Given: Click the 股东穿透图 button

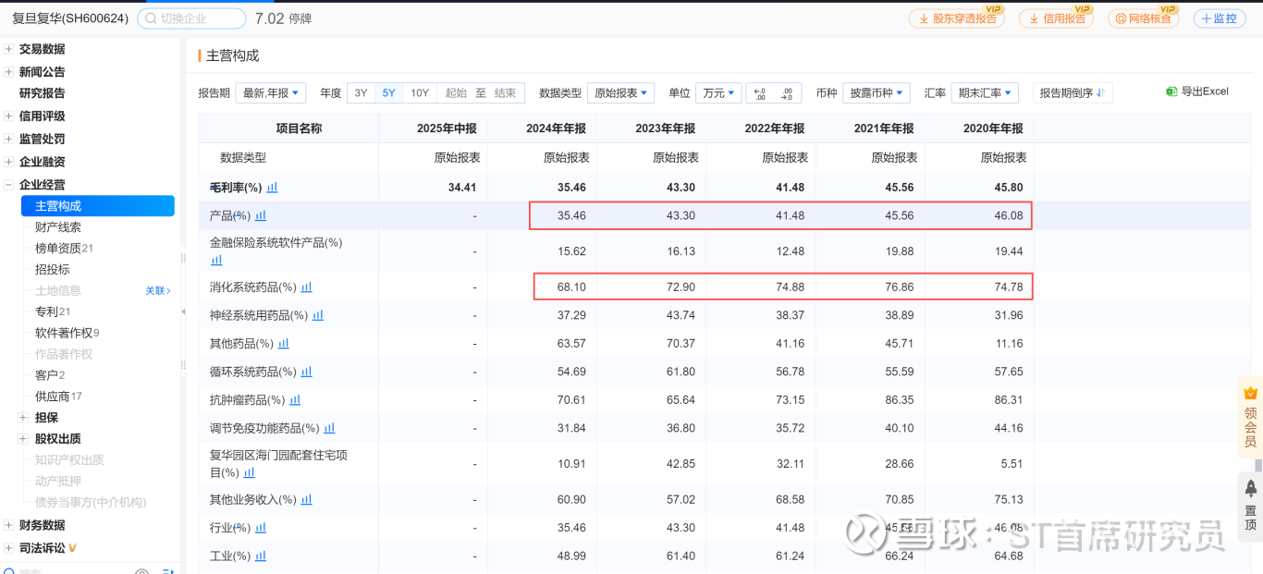Looking at the screenshot, I should (957, 18).
